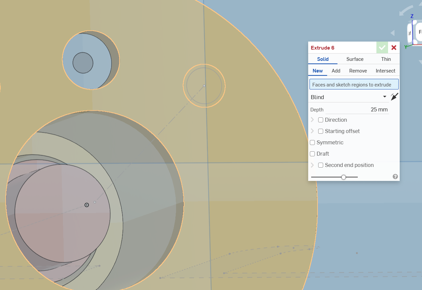Expand the Direction options chevron

[312, 120]
